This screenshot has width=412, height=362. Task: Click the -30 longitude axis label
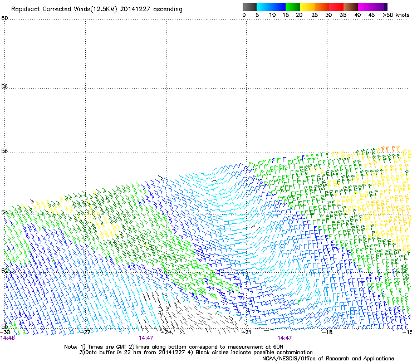4,332
